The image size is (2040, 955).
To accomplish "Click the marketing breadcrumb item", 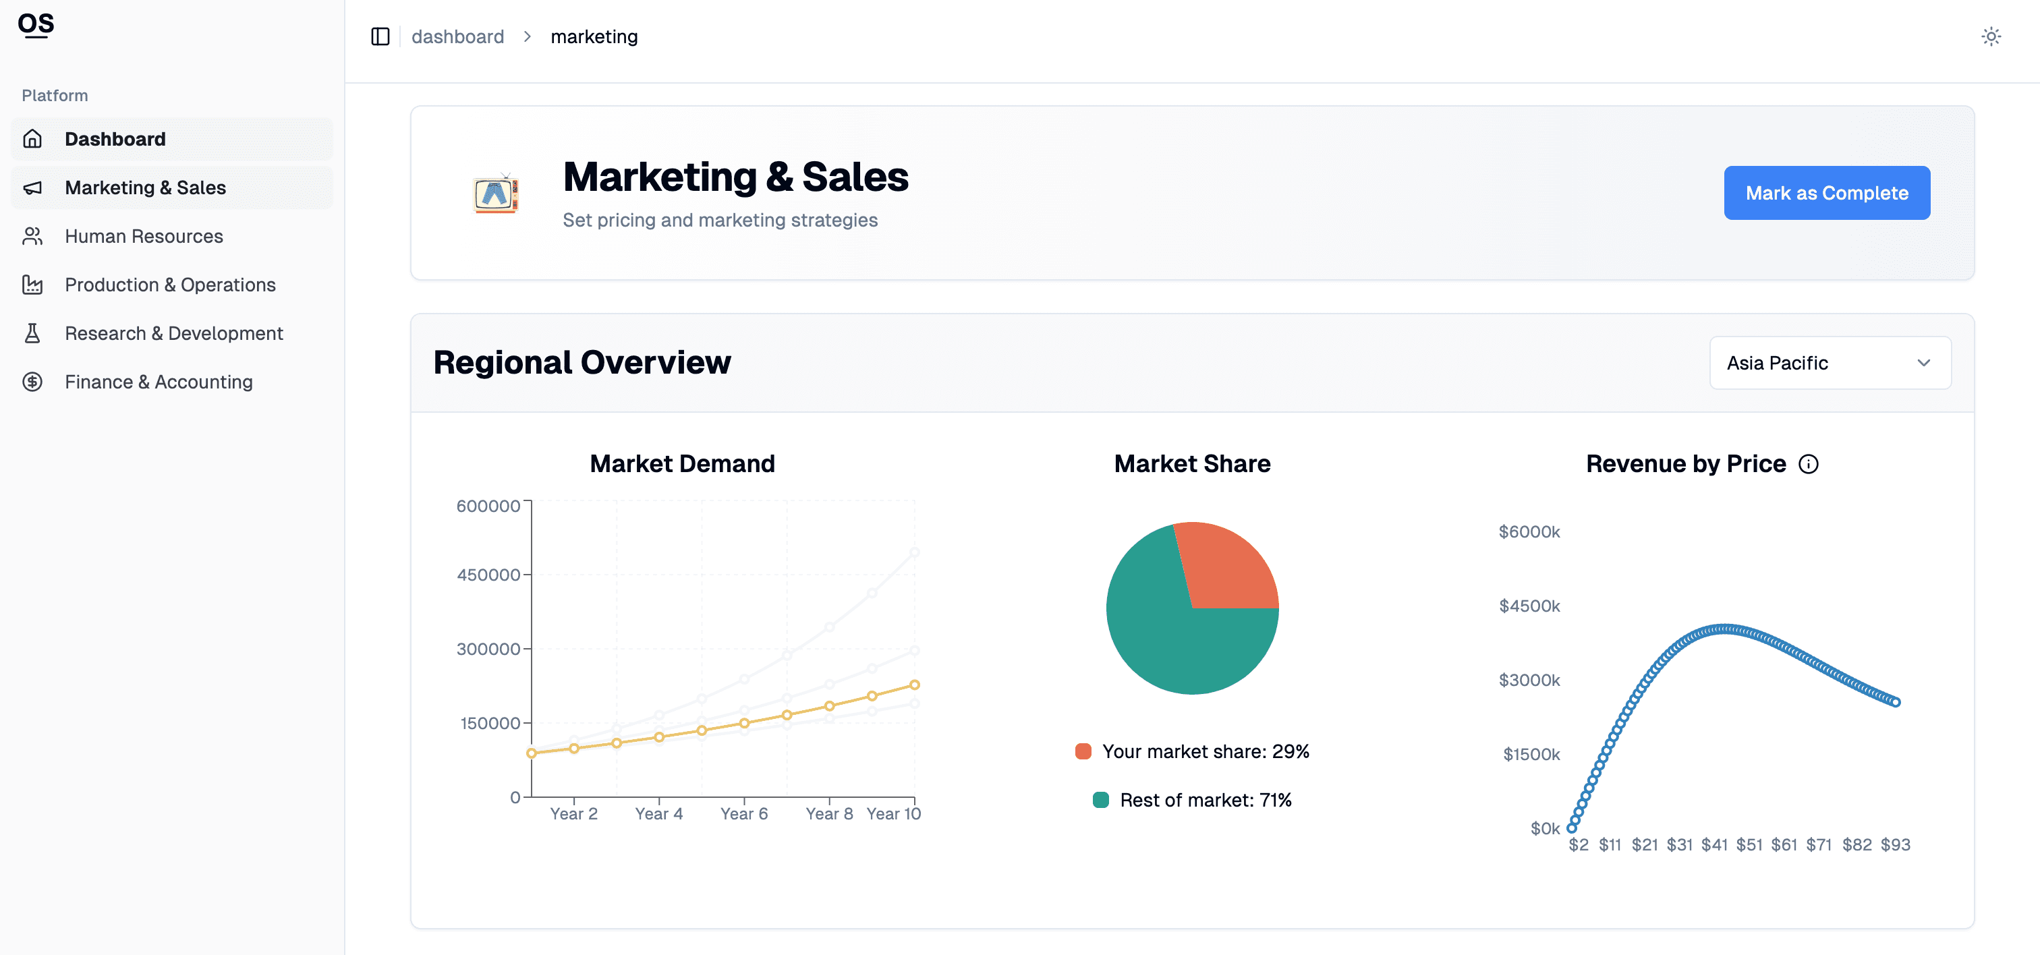I will click(x=594, y=36).
